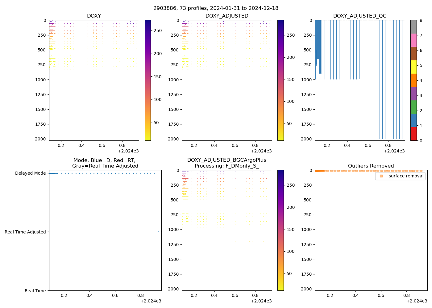The width and height of the screenshot is (432, 308).
Task: Click the brown QC colorbar segment
Action: [413, 54]
